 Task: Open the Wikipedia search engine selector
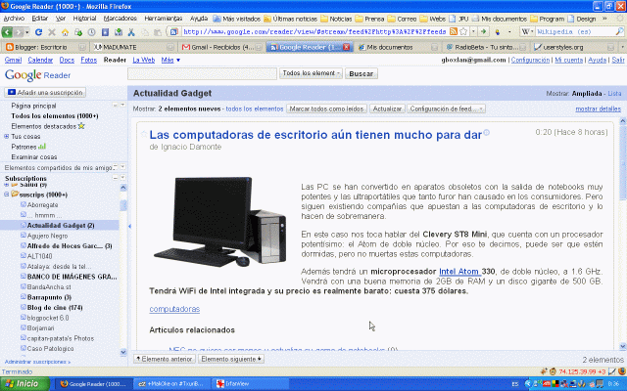coord(527,31)
